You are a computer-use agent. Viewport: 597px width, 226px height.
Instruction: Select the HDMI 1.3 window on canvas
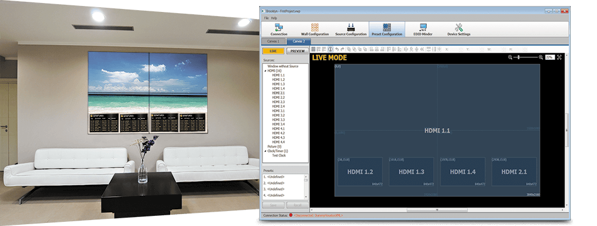coord(411,172)
